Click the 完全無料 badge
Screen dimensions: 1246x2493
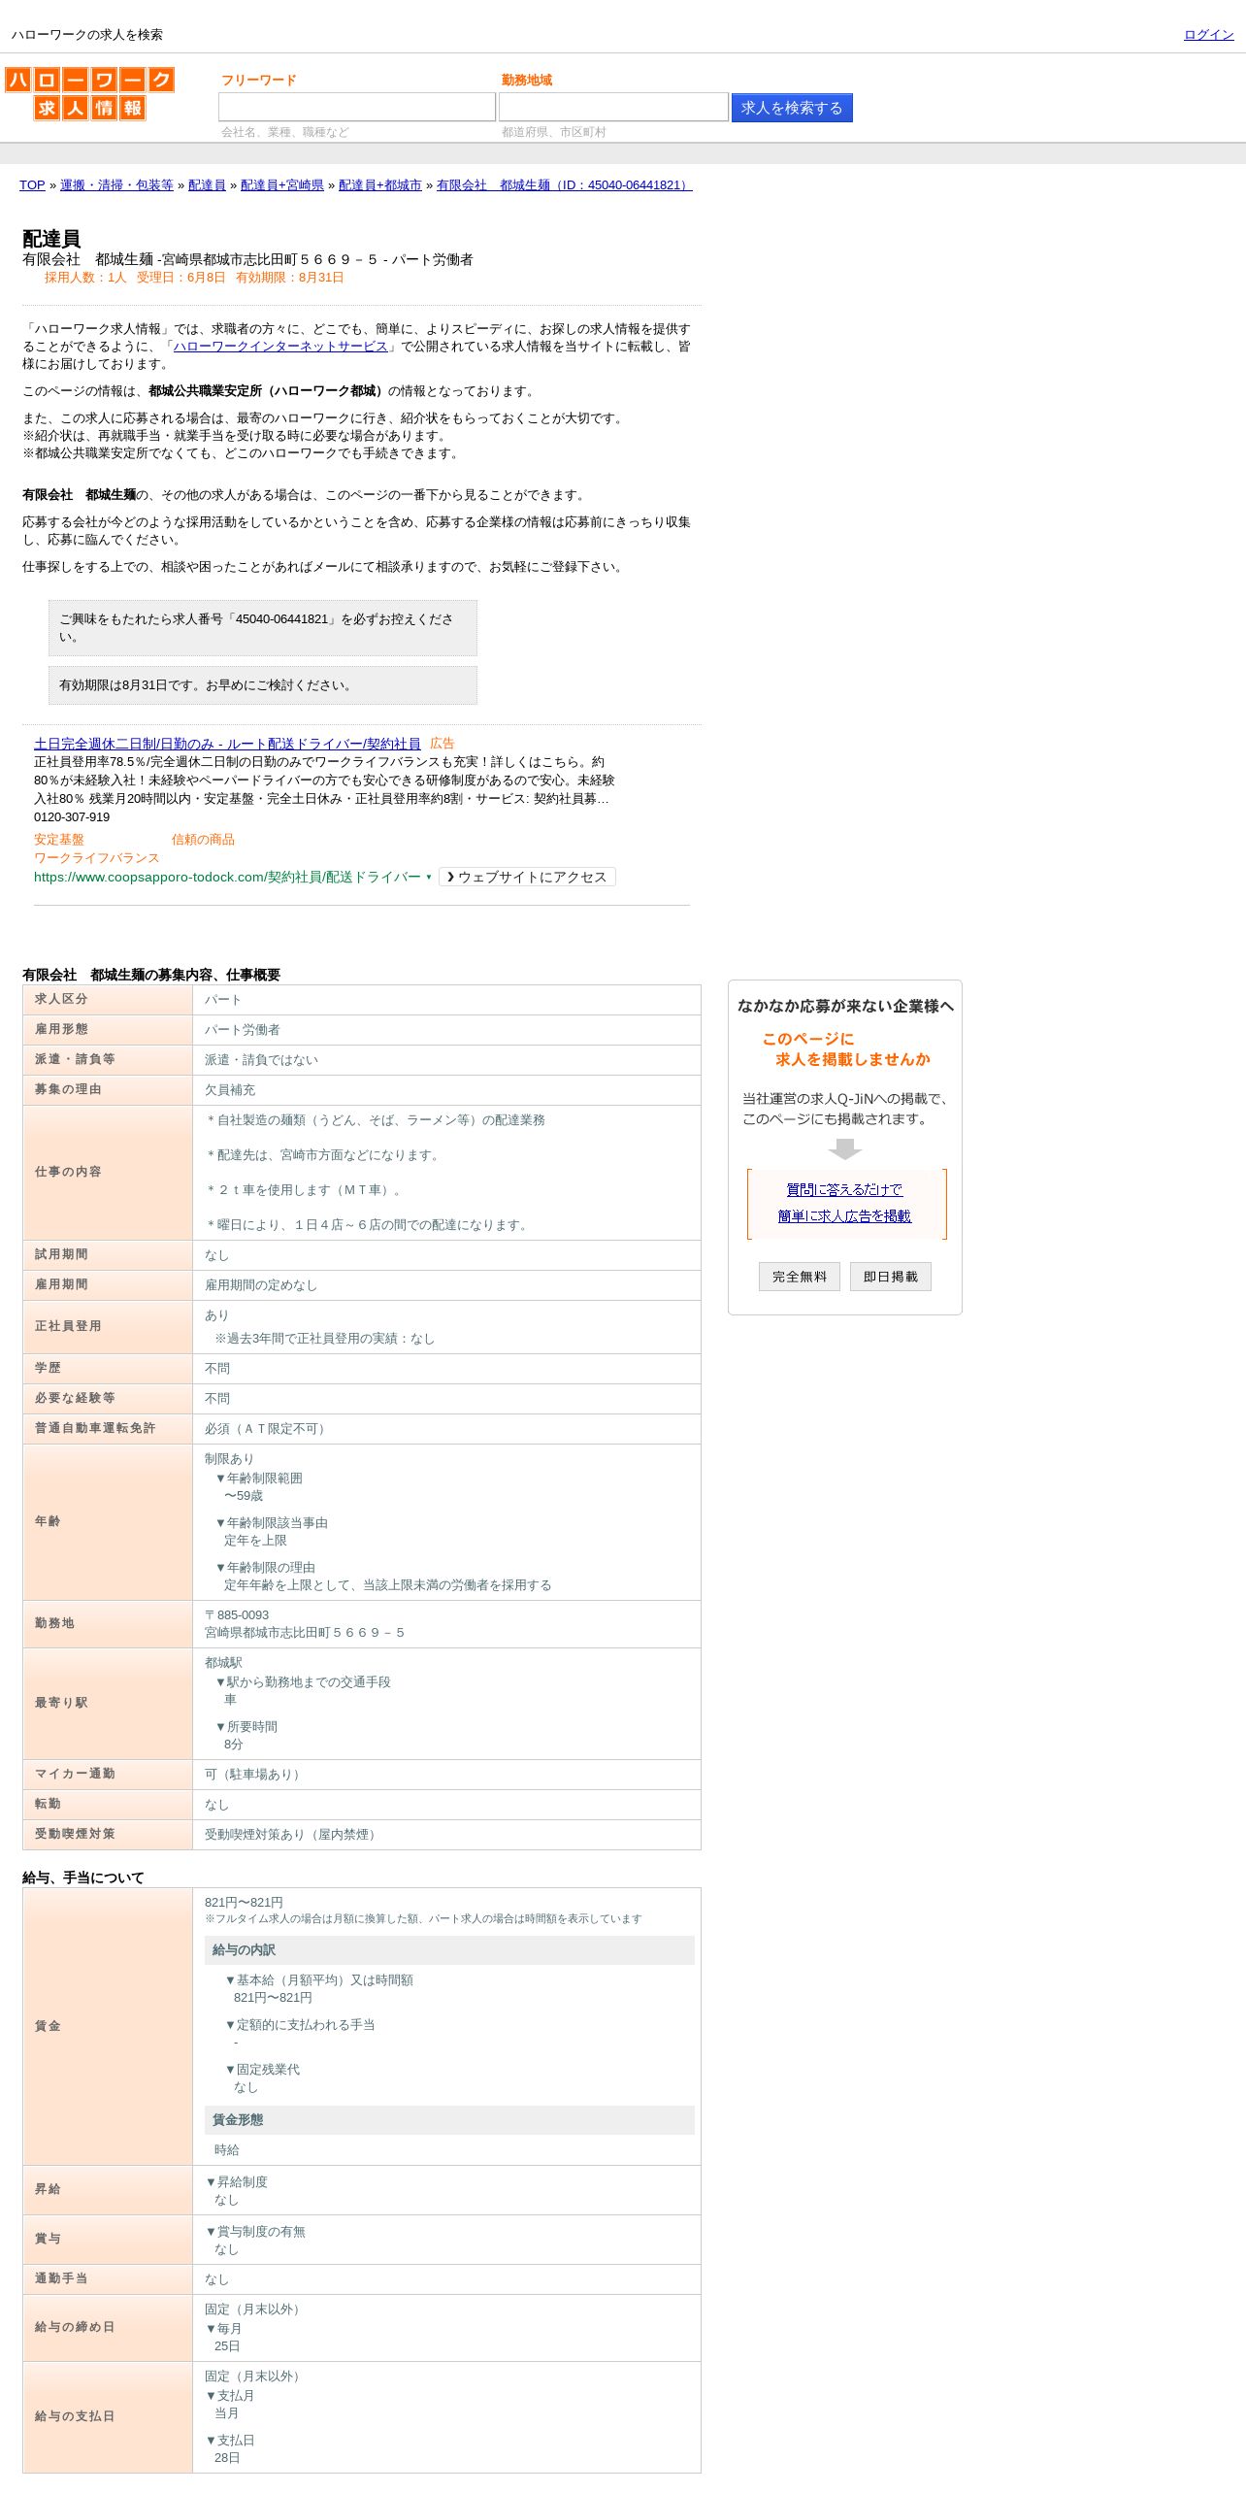[x=800, y=1277]
